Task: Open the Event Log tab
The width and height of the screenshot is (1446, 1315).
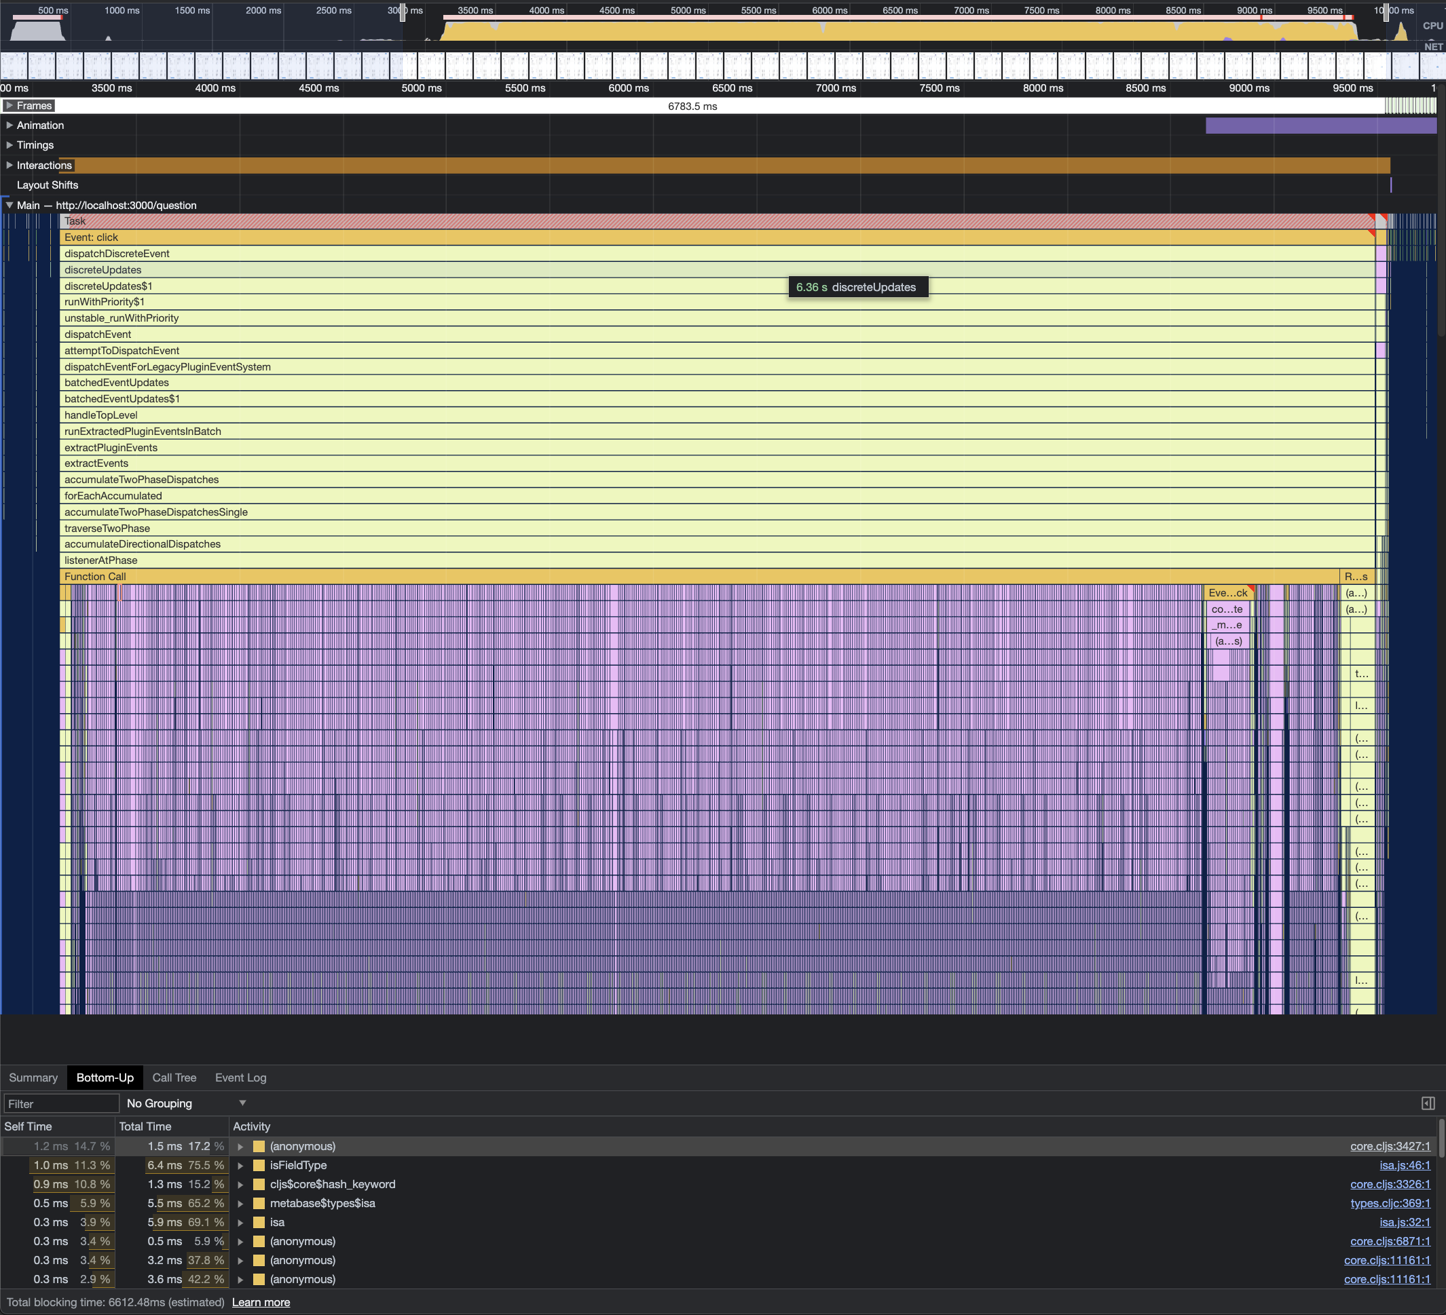Action: [240, 1077]
